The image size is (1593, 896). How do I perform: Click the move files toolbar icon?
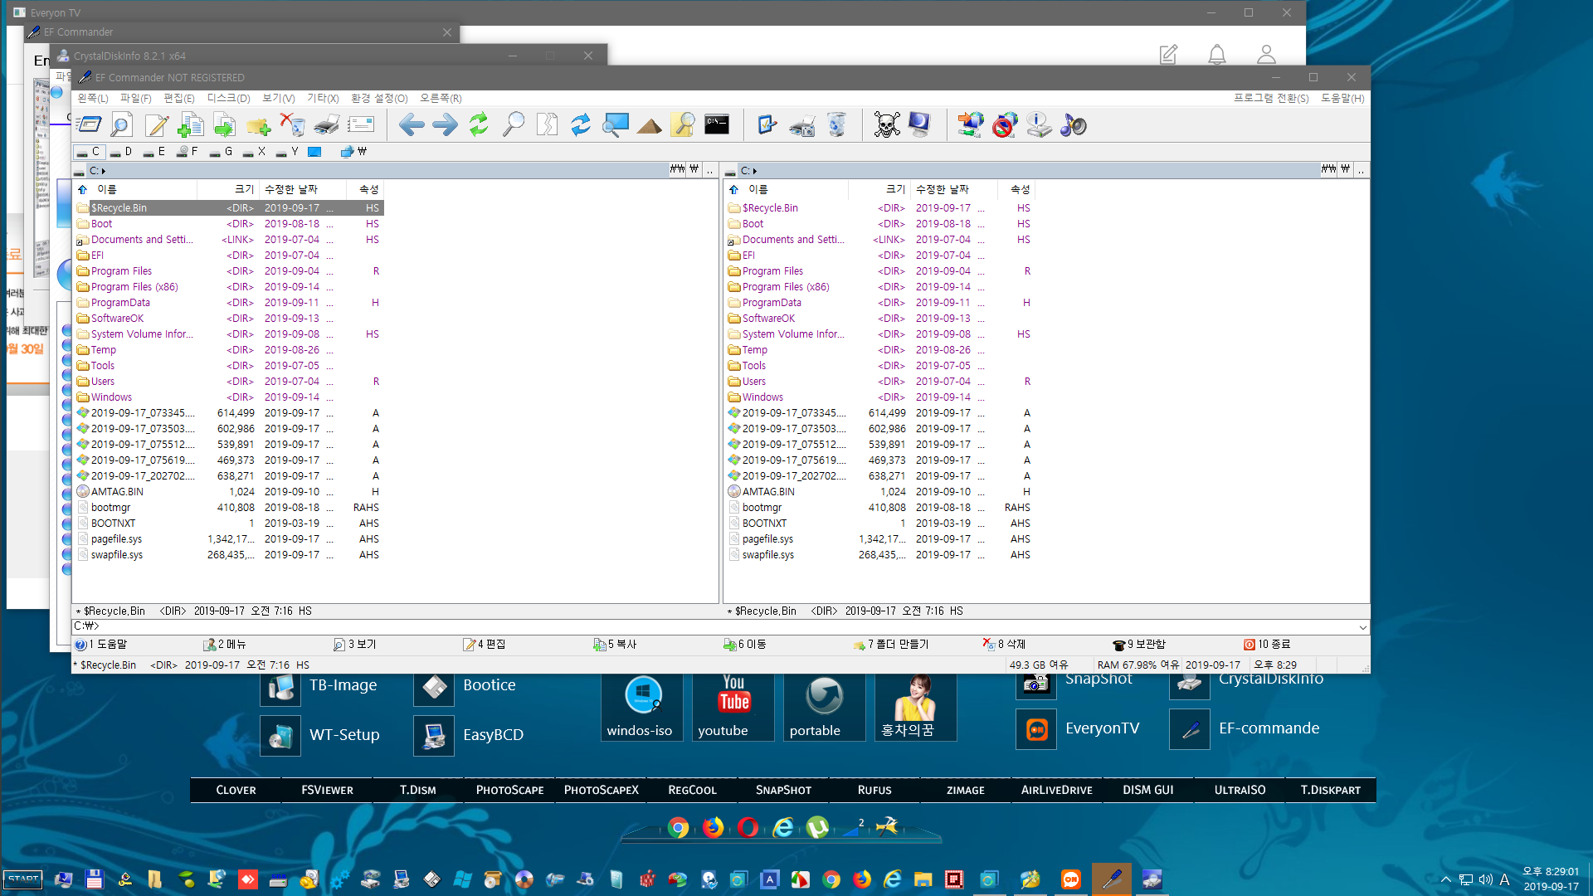coord(224,125)
